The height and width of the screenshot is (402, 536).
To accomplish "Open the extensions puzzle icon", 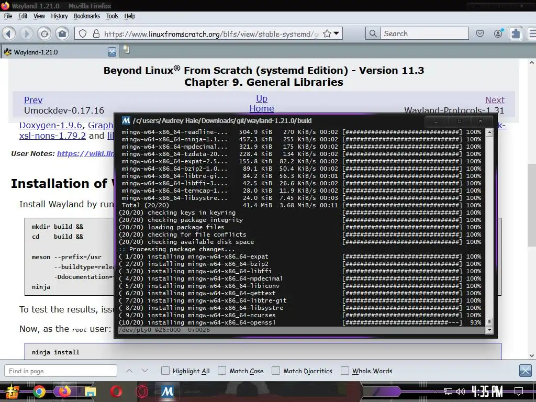I will (516, 33).
